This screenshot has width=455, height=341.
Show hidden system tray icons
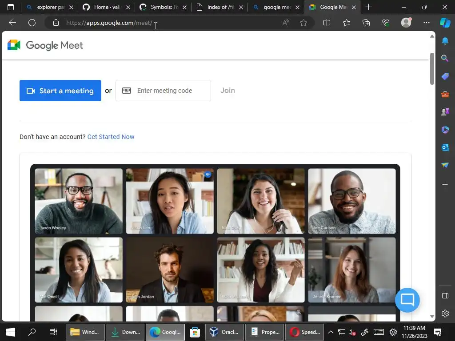331,332
